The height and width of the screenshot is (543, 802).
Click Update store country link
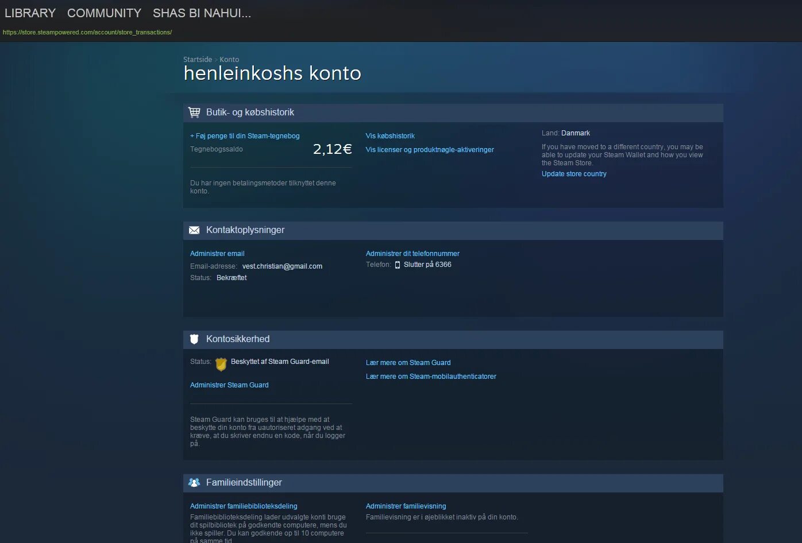point(574,174)
